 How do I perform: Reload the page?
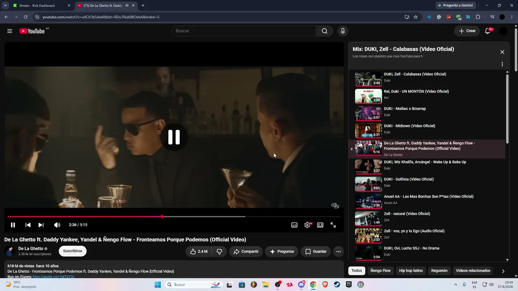25,17
